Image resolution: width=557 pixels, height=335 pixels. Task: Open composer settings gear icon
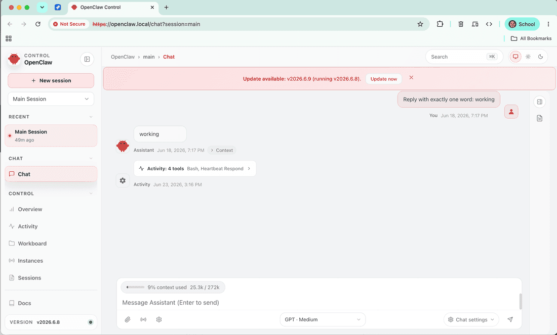pyautogui.click(x=159, y=319)
